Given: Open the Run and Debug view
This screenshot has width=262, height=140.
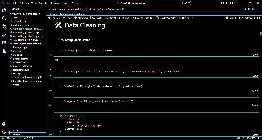Looking at the screenshot, I should (x=4, y=35).
